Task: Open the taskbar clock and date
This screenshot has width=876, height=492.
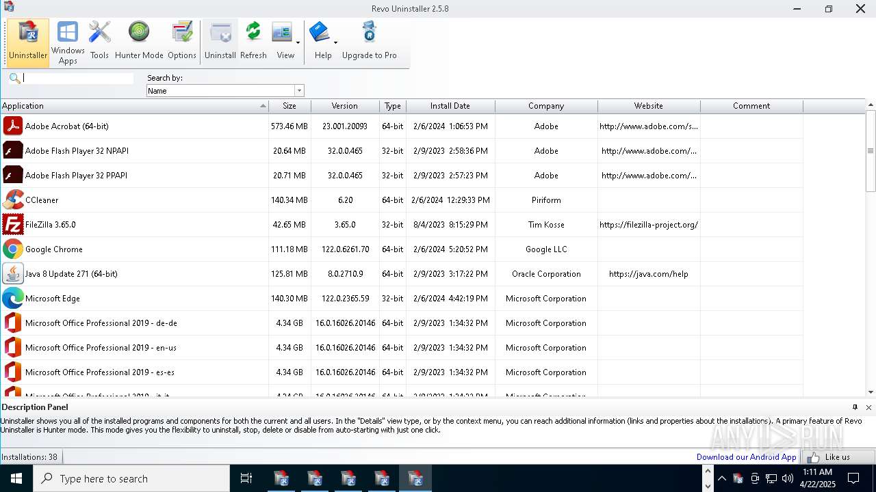Action: pos(818,478)
